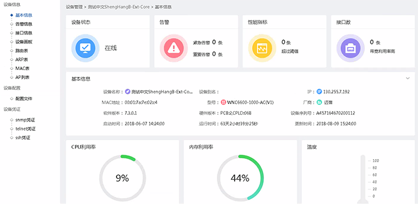Open telnet凭证 in the sidebar

tap(26, 129)
